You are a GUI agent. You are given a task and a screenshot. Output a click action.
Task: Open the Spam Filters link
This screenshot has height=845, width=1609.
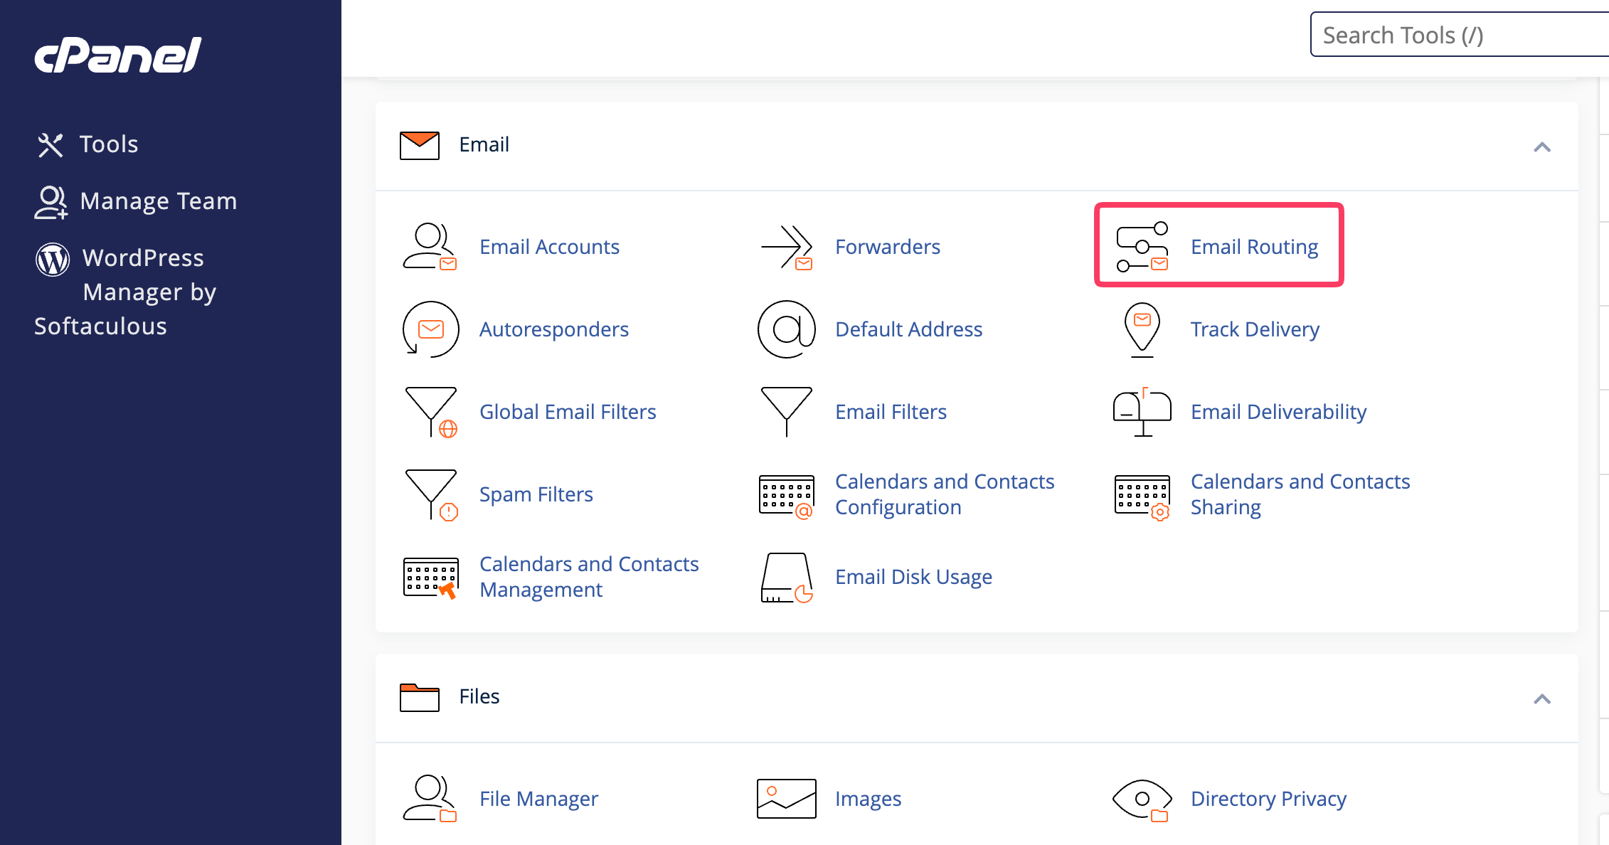pos(536,494)
